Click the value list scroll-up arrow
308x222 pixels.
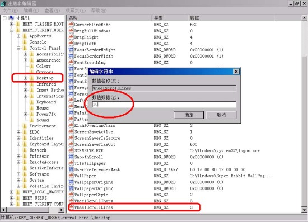pyautogui.click(x=304, y=18)
